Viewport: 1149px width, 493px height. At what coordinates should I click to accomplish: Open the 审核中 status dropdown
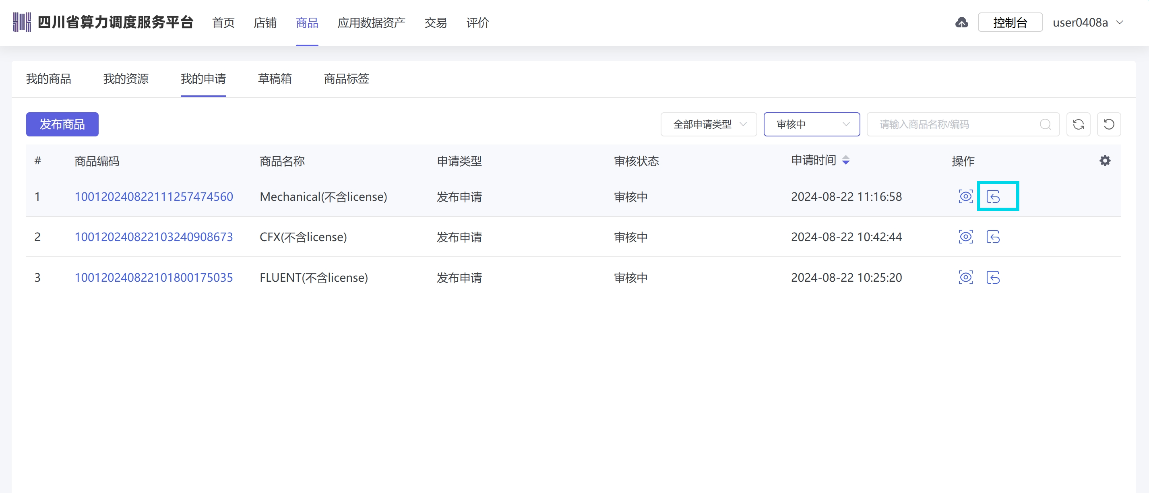pos(812,124)
